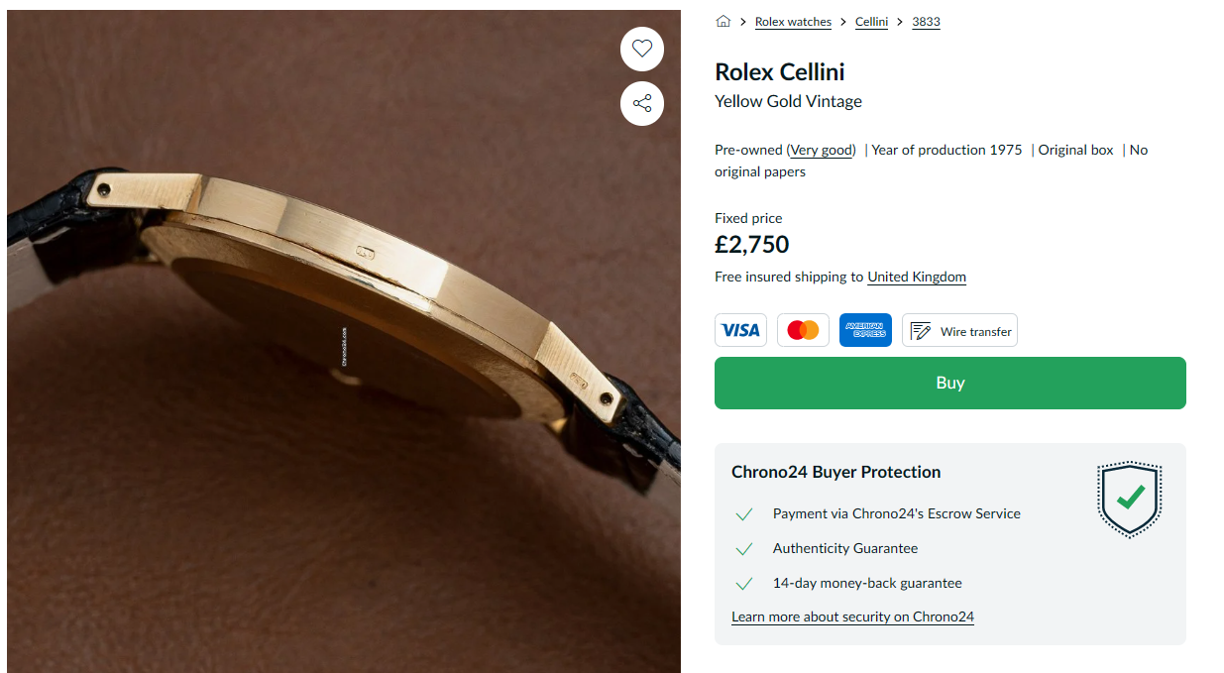Click the Authenticity Guarantee item

tap(844, 548)
